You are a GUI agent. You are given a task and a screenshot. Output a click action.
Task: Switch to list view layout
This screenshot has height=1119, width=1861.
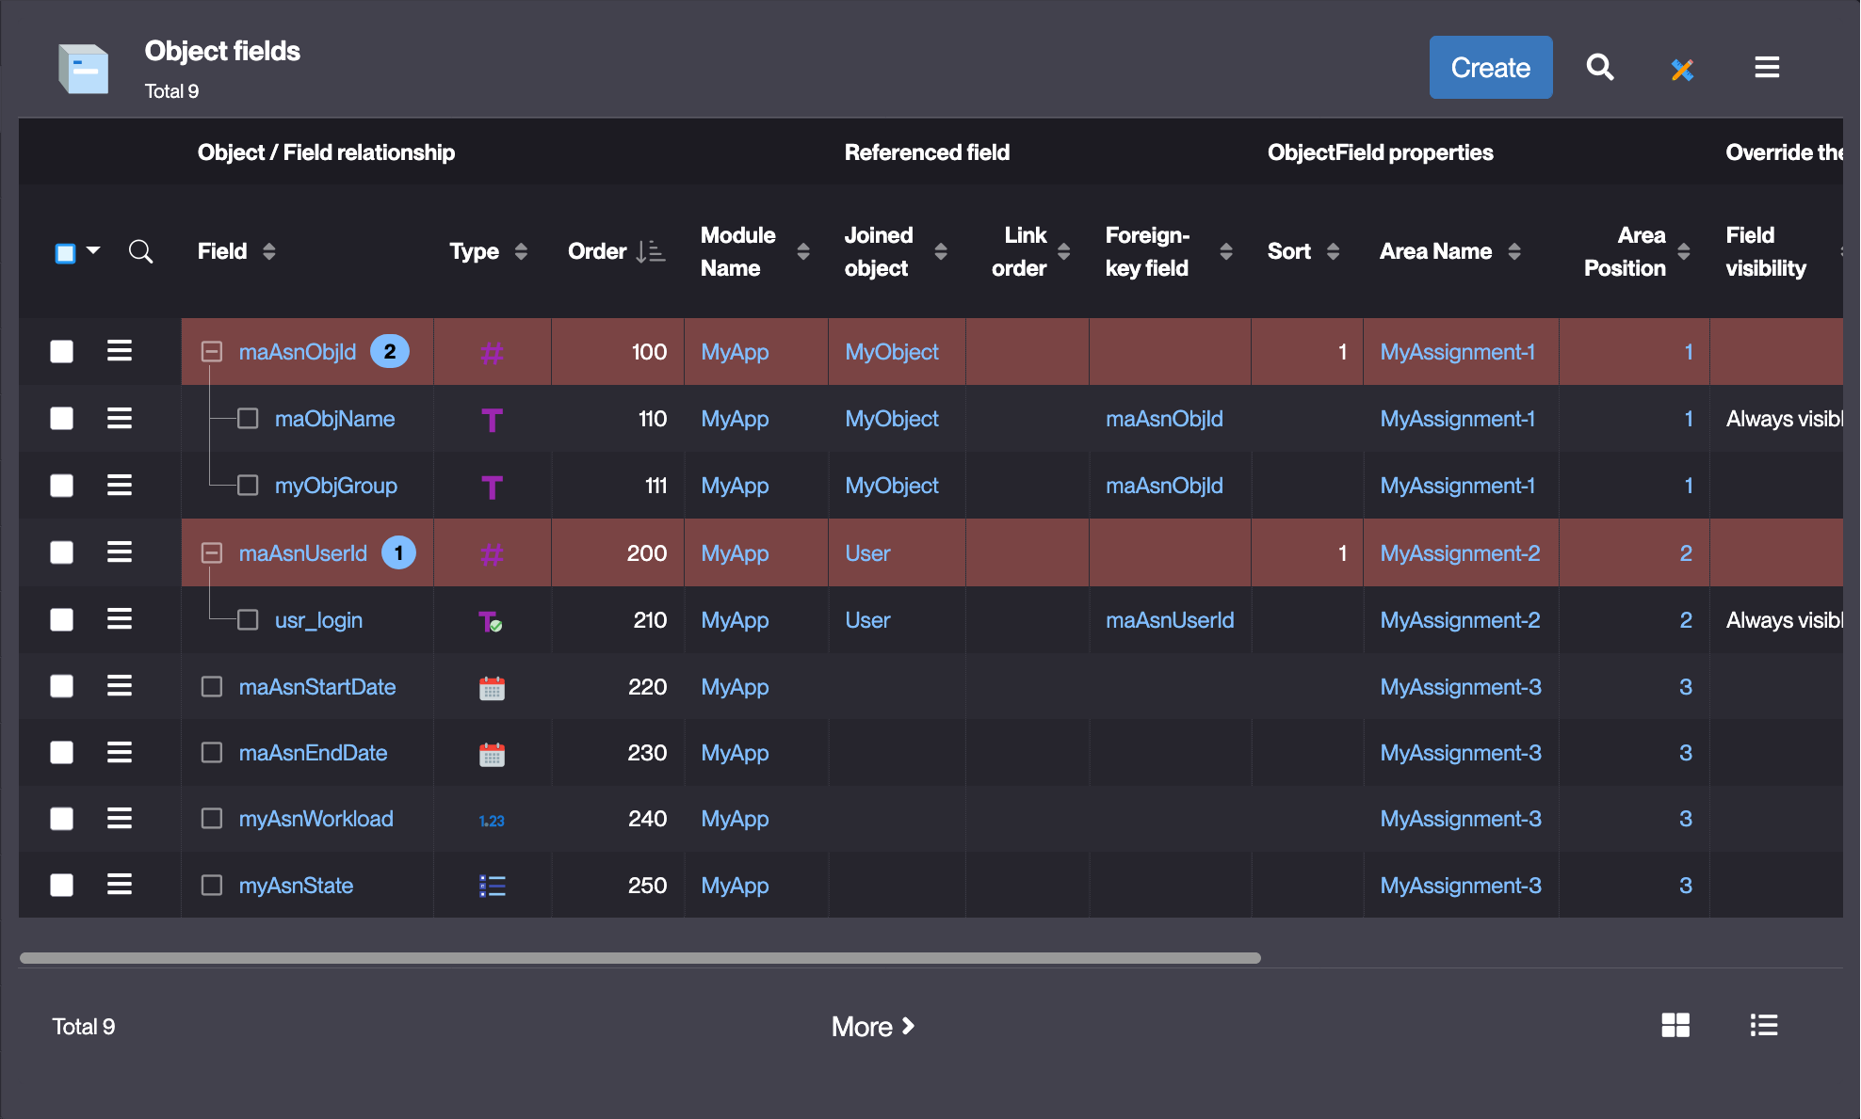pyautogui.click(x=1763, y=1025)
